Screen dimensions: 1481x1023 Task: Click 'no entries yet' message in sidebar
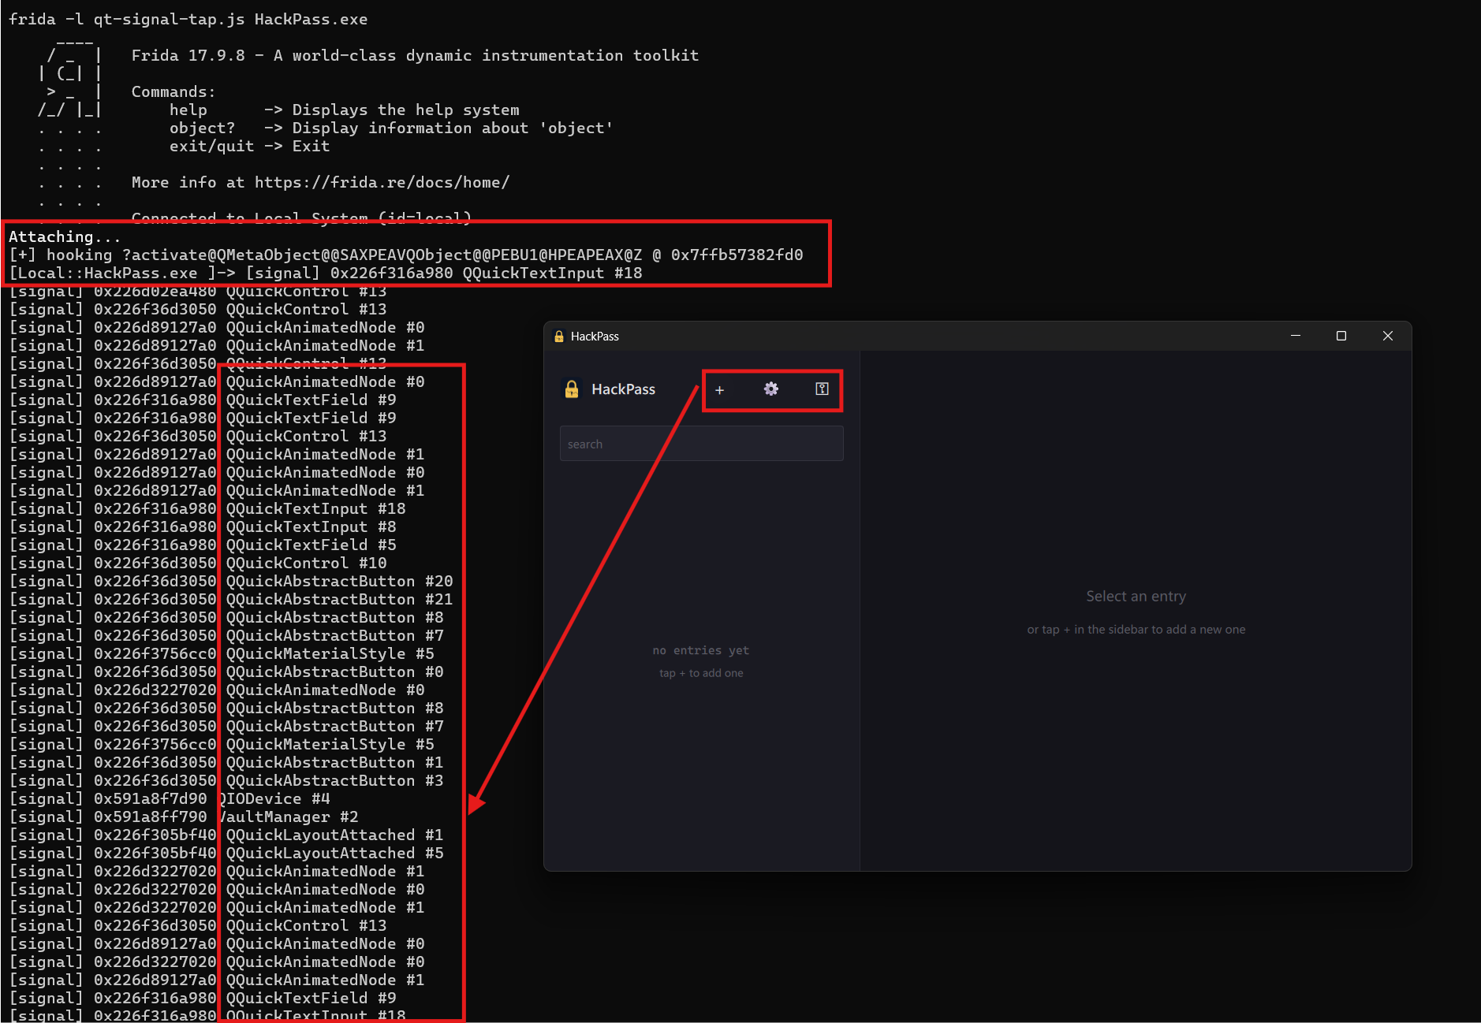700,650
